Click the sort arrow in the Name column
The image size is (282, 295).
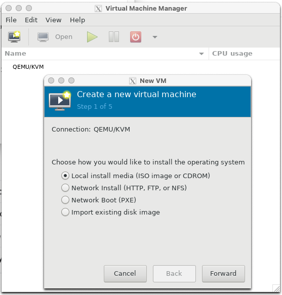click(202, 54)
